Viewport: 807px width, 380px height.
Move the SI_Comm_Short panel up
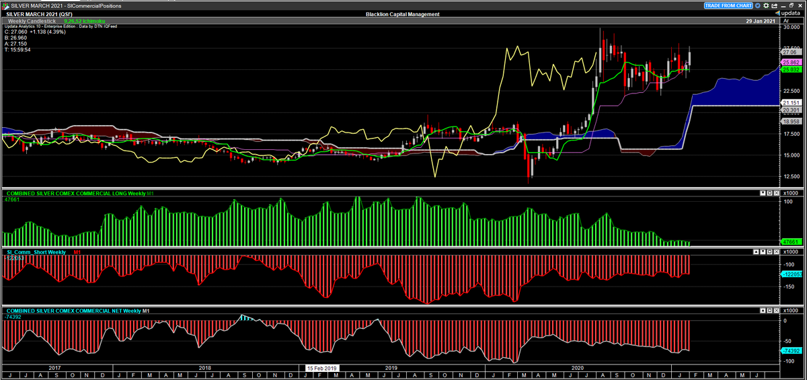pos(756,252)
